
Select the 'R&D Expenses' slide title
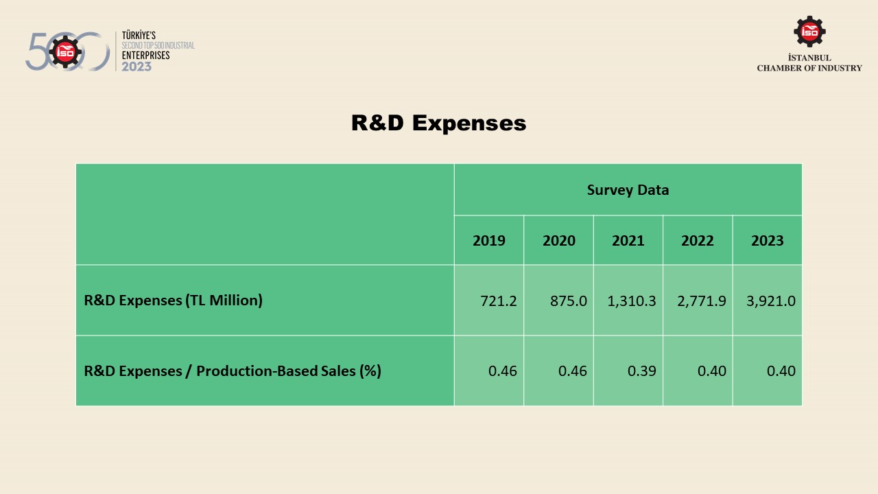(439, 123)
